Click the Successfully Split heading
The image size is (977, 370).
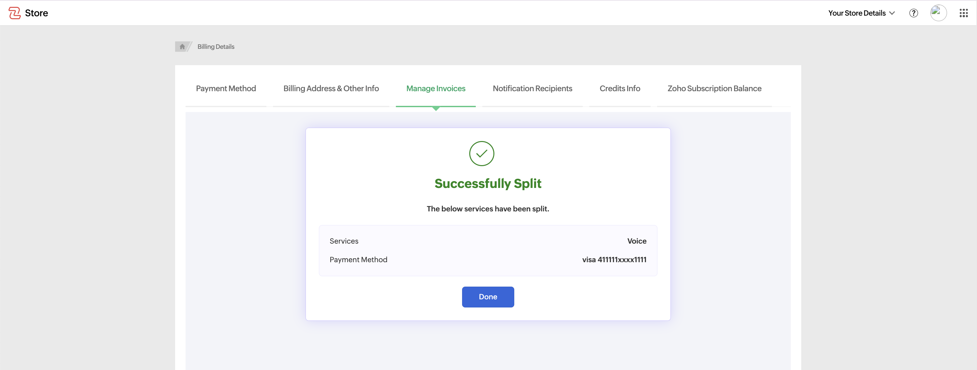tap(488, 183)
